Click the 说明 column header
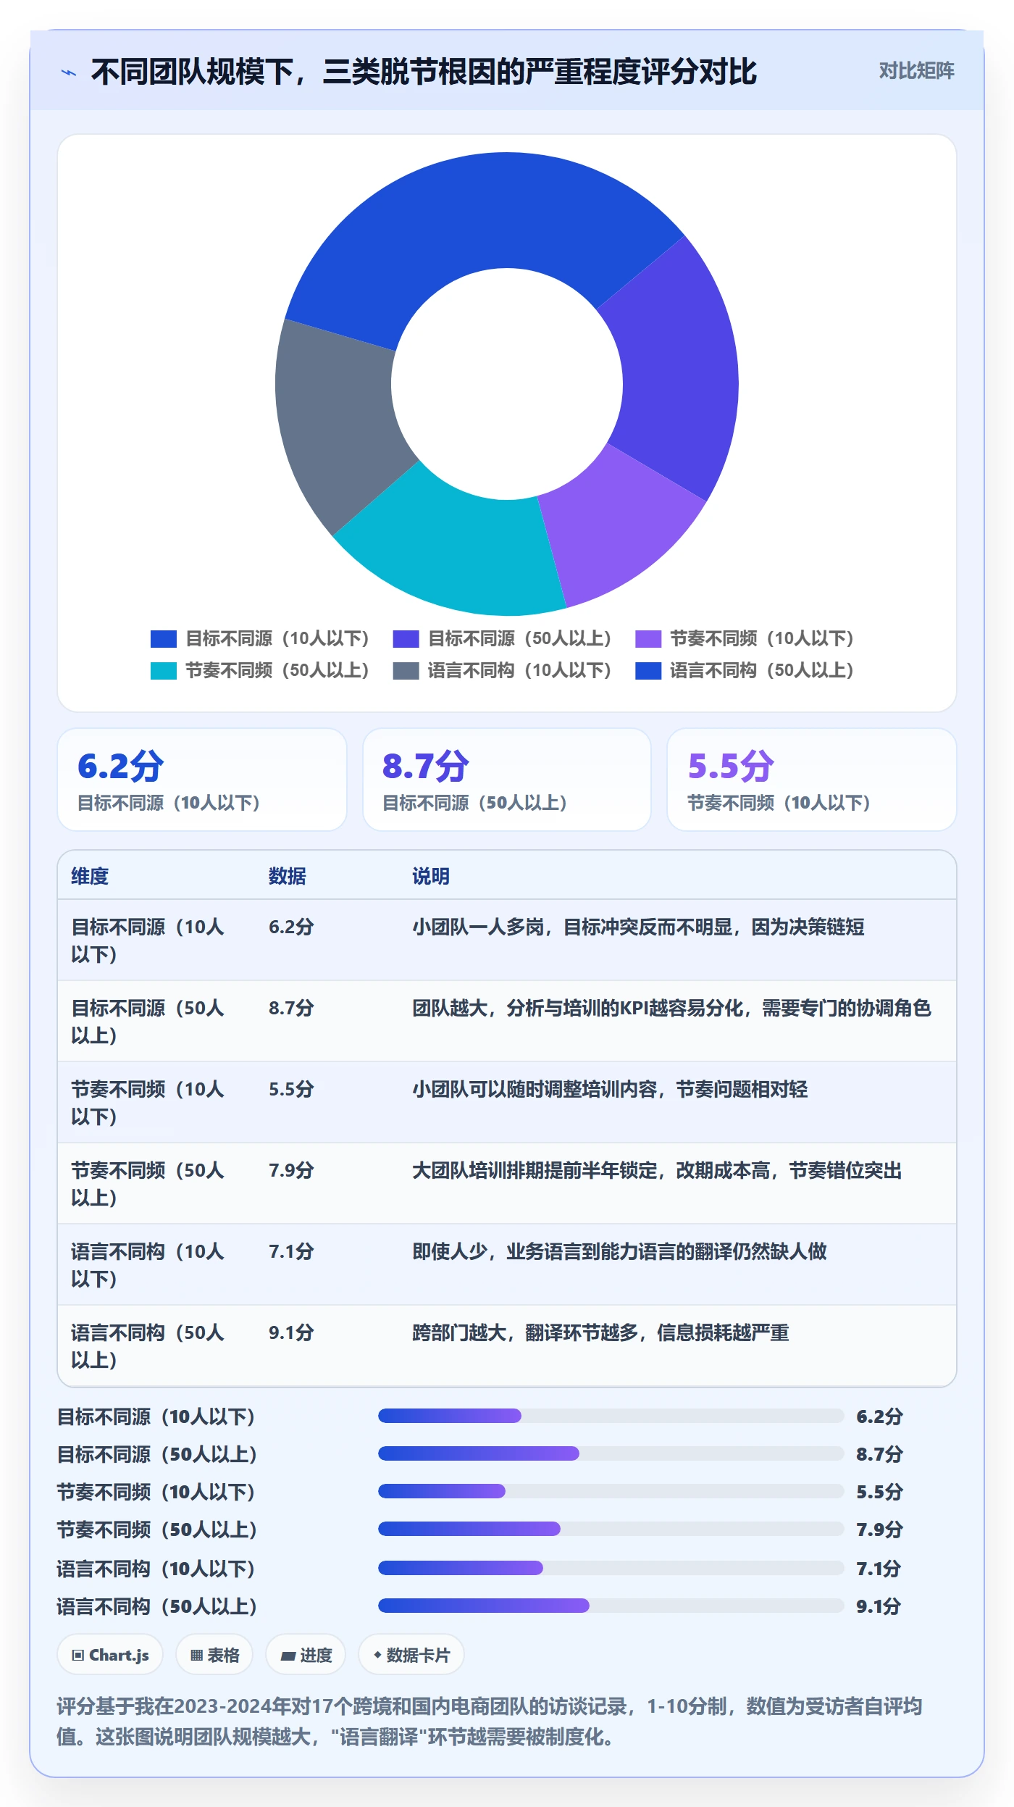Screen dimensions: 1014x1807 [x=431, y=876]
